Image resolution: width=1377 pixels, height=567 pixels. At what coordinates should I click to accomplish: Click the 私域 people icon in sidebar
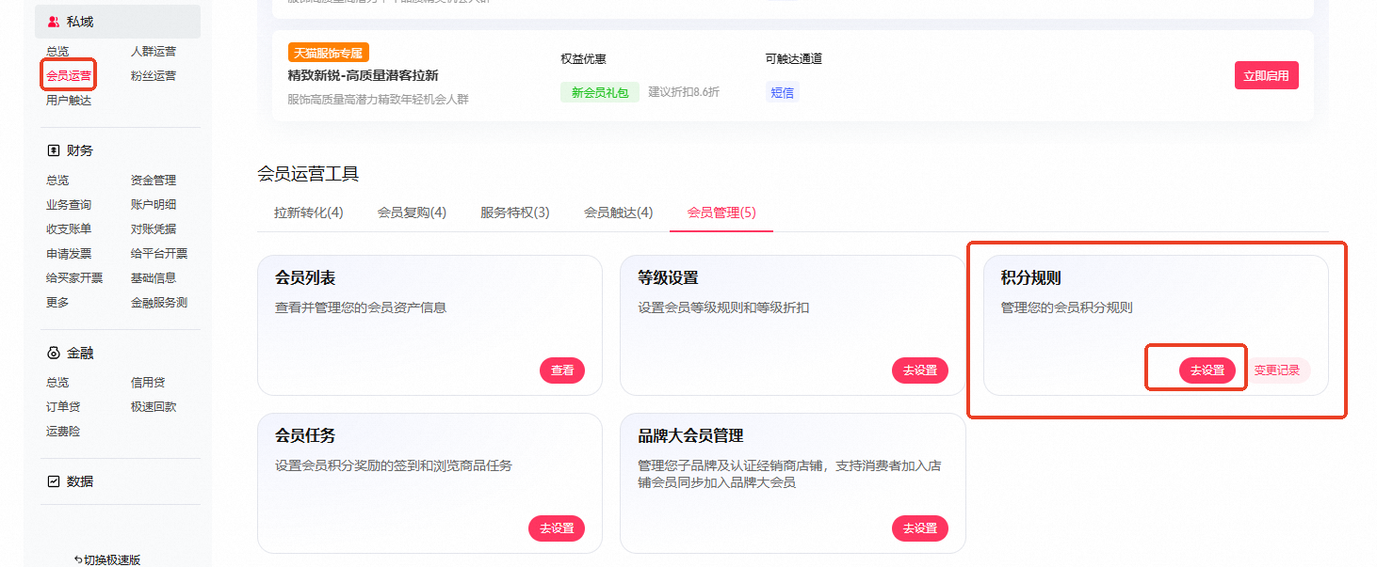click(x=54, y=22)
